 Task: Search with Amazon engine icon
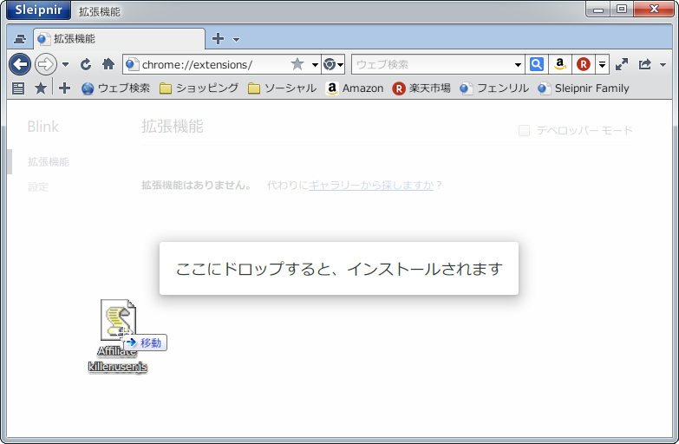tap(560, 64)
